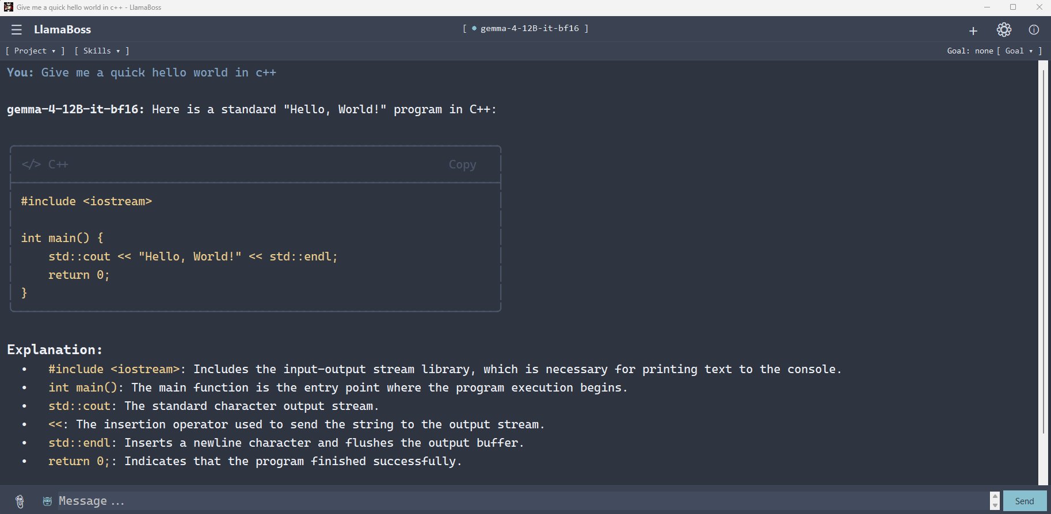Click the LlamaBoss title text
Image resolution: width=1051 pixels, height=514 pixels.
click(62, 29)
